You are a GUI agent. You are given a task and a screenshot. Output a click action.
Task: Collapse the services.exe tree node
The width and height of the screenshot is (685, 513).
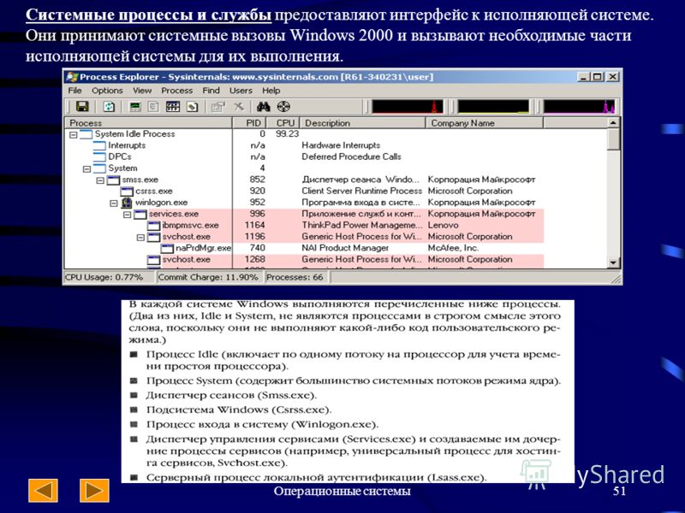tap(127, 215)
